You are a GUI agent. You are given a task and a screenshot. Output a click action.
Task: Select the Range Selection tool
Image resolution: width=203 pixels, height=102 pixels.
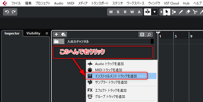(x=174, y=12)
